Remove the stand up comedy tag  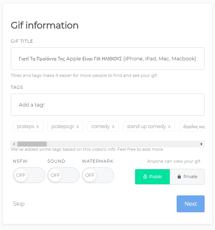coord(169,127)
